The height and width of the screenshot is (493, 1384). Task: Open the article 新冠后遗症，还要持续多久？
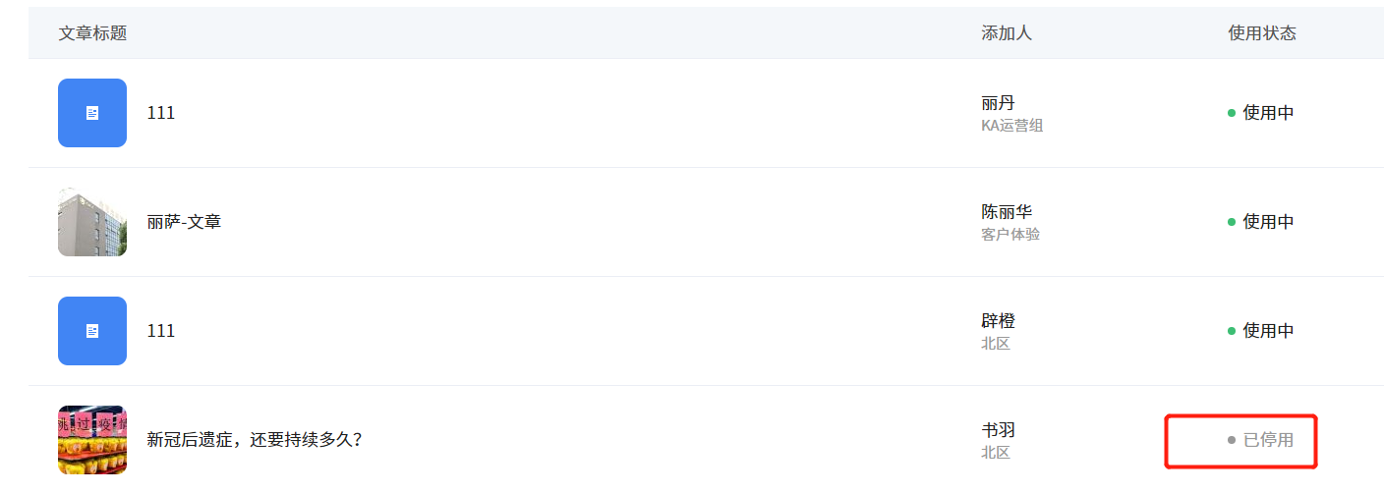click(x=255, y=440)
